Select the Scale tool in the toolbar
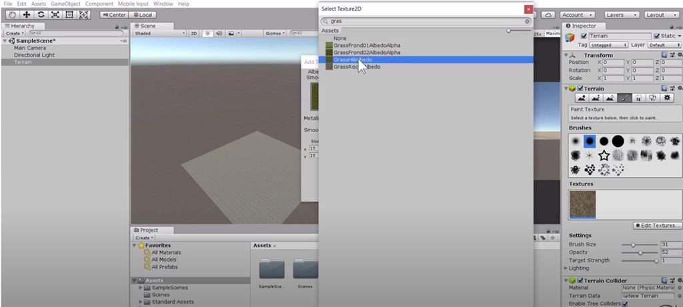This screenshot has width=683, height=307. pyautogui.click(x=55, y=15)
